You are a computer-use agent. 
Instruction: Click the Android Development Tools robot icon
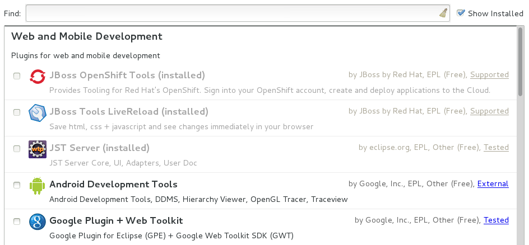[x=37, y=185]
